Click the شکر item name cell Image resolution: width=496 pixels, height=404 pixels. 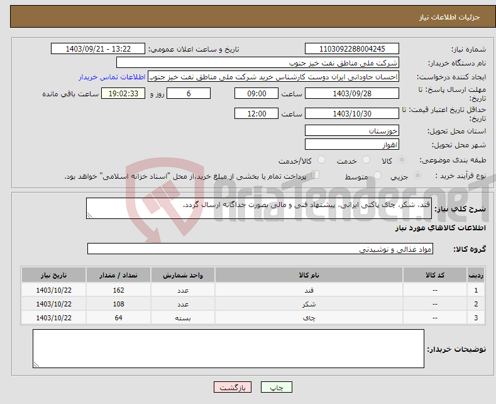pos(309,304)
